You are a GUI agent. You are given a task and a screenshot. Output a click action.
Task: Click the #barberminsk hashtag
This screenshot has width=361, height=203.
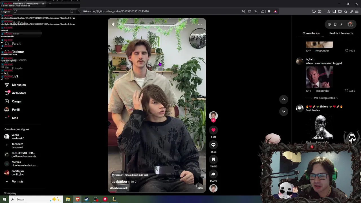[119, 188]
